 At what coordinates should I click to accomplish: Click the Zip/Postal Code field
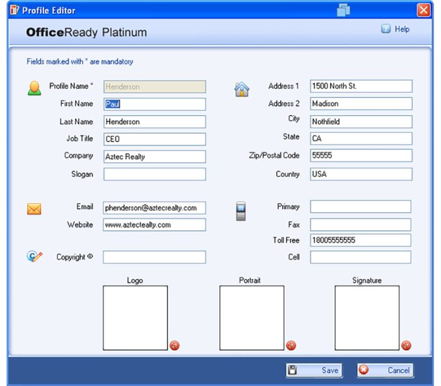click(361, 156)
